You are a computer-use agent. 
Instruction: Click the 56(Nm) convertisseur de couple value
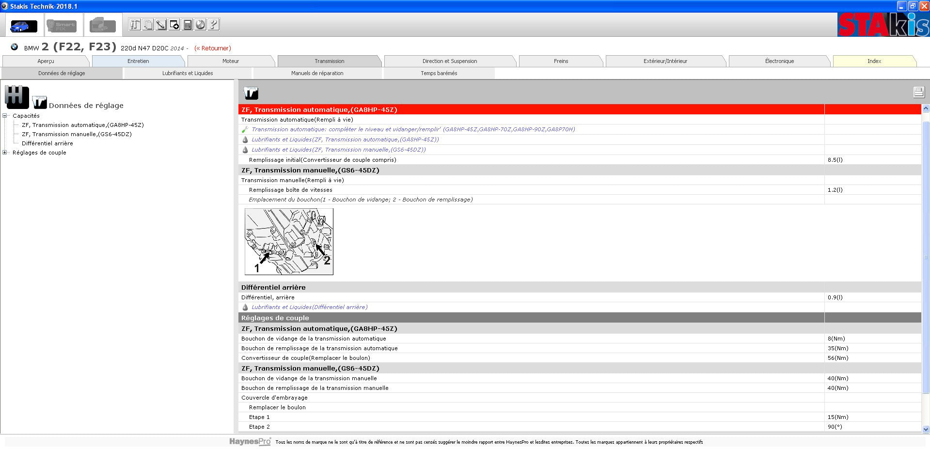(x=838, y=358)
